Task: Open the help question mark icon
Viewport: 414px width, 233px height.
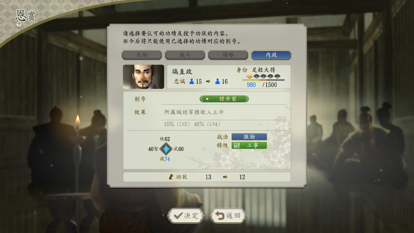Action: click(x=19, y=24)
